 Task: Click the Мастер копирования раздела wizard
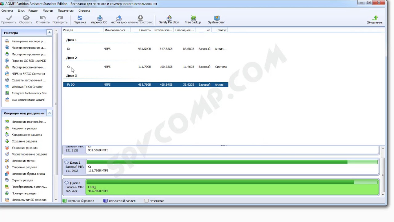26,54
